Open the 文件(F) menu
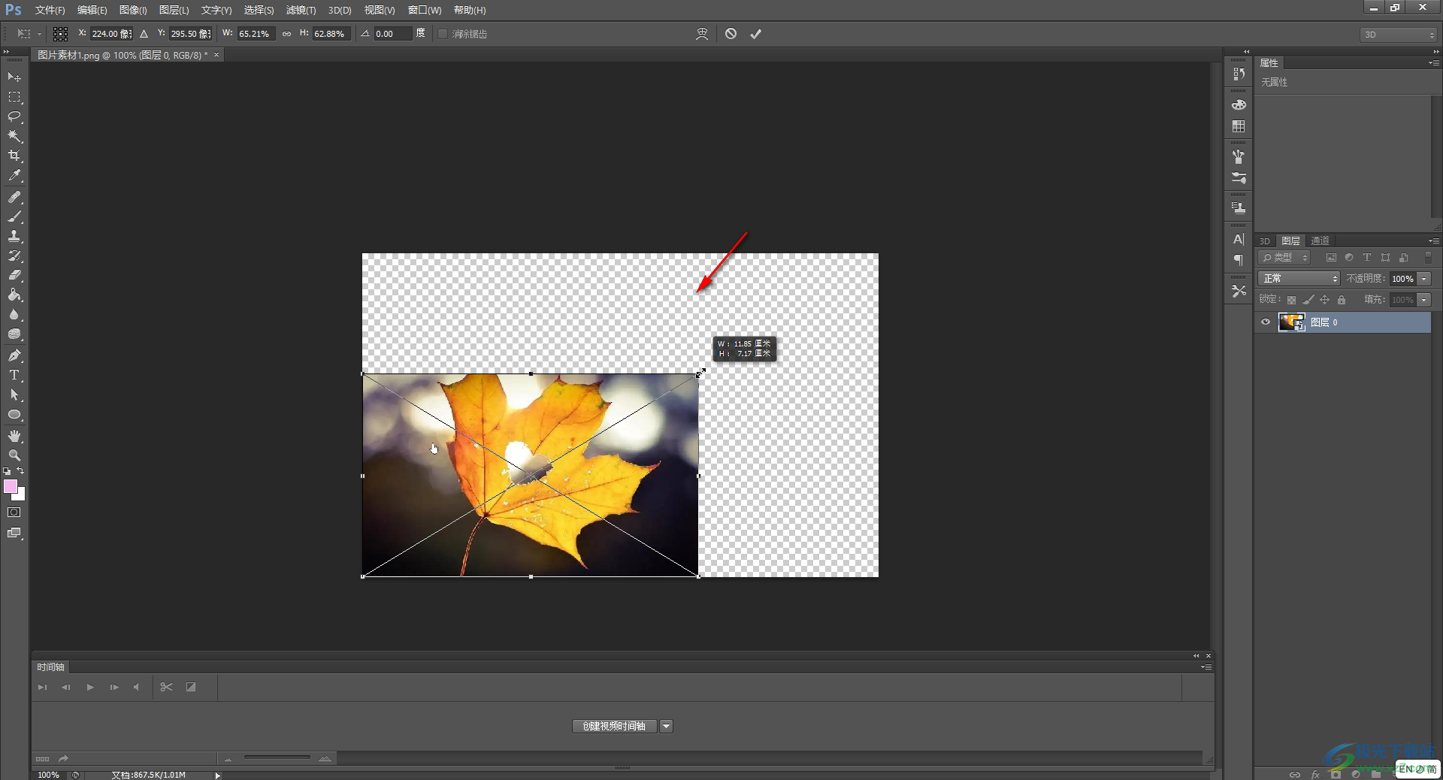1443x780 pixels. [x=50, y=11]
